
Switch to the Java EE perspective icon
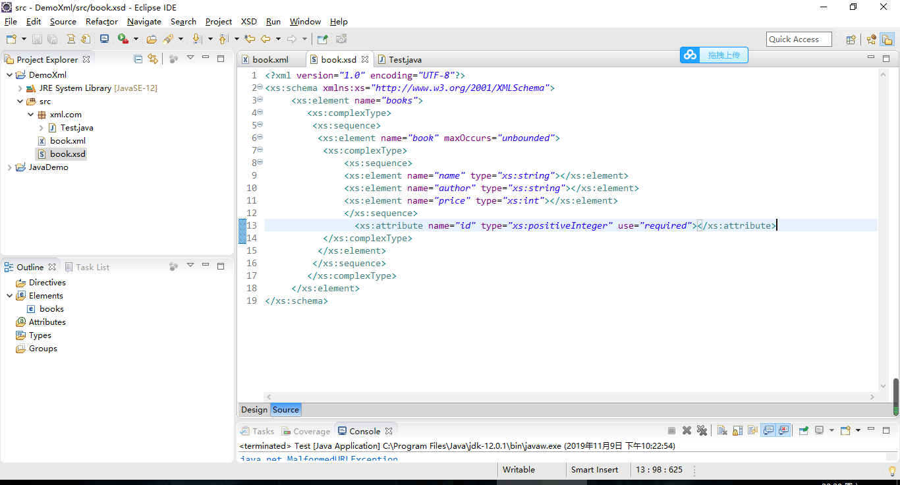click(871, 40)
